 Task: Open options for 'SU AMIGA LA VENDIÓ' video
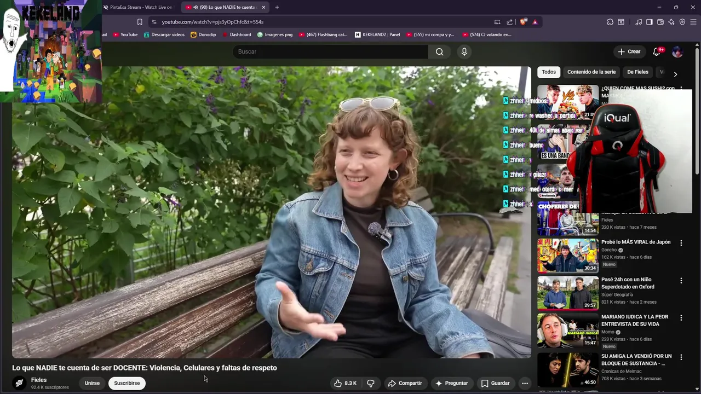(x=681, y=357)
